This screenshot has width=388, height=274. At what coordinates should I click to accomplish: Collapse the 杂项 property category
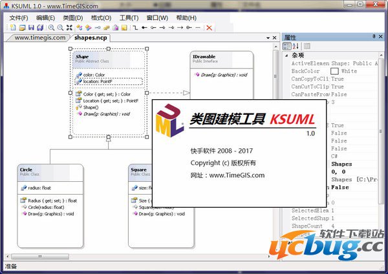coord(287,56)
